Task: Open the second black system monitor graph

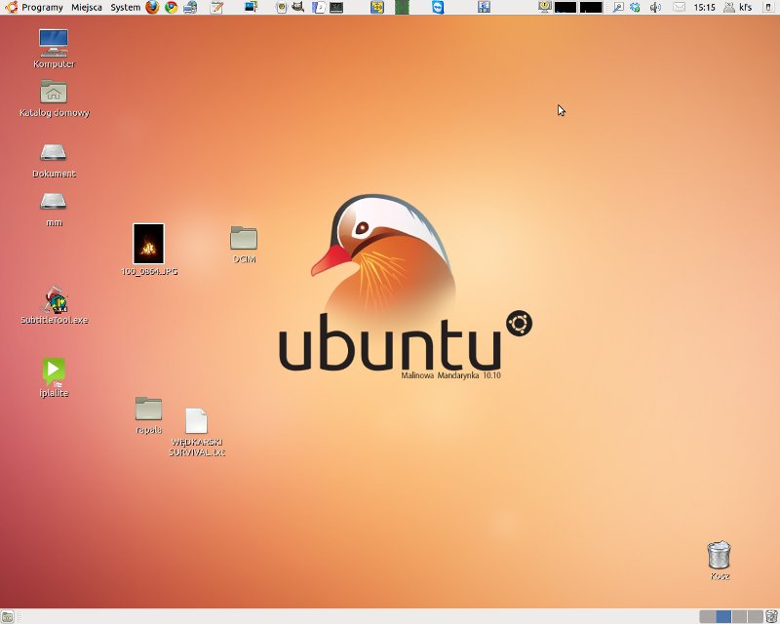Action: coord(591,8)
